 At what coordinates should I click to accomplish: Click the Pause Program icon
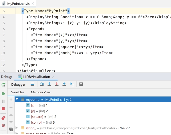(3, 101)
